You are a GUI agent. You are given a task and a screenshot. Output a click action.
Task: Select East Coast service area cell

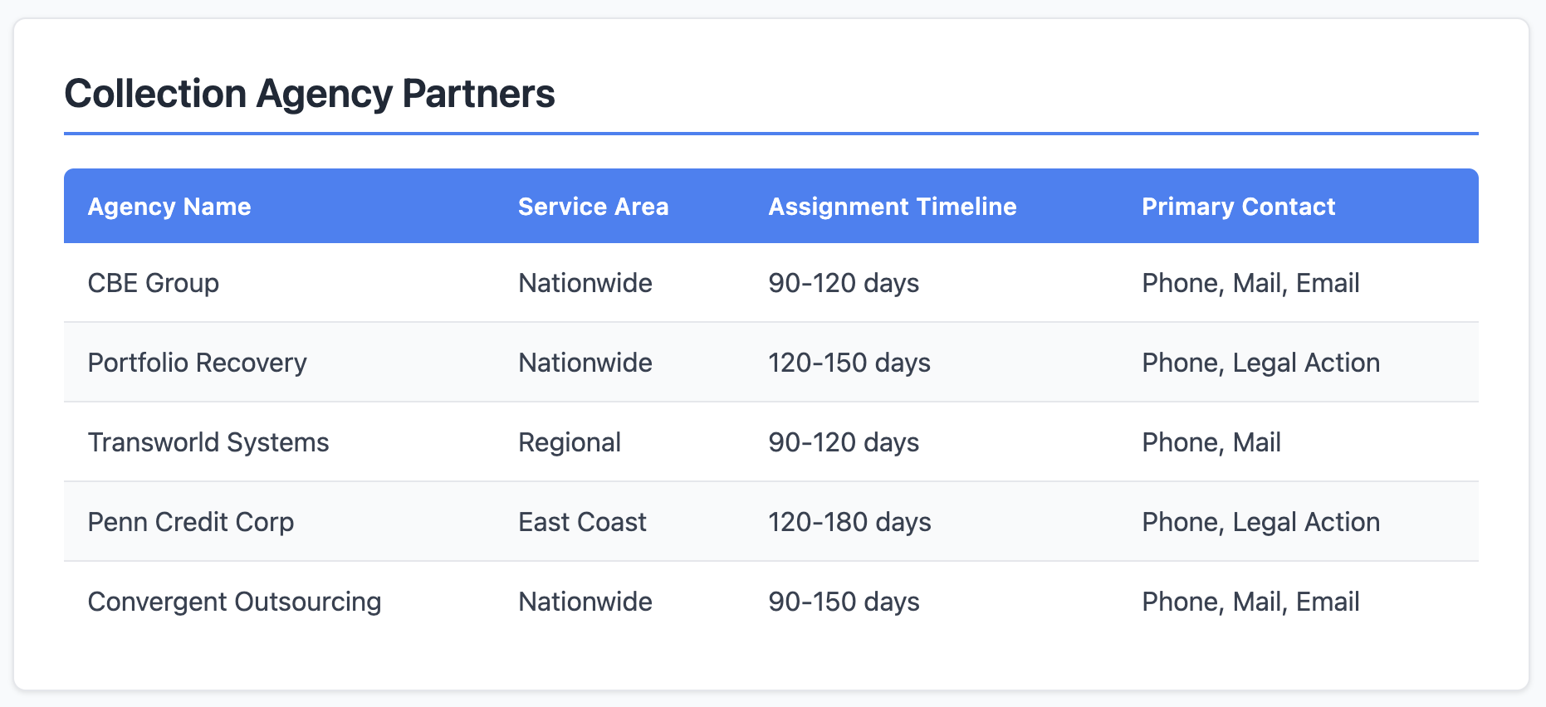tap(582, 522)
